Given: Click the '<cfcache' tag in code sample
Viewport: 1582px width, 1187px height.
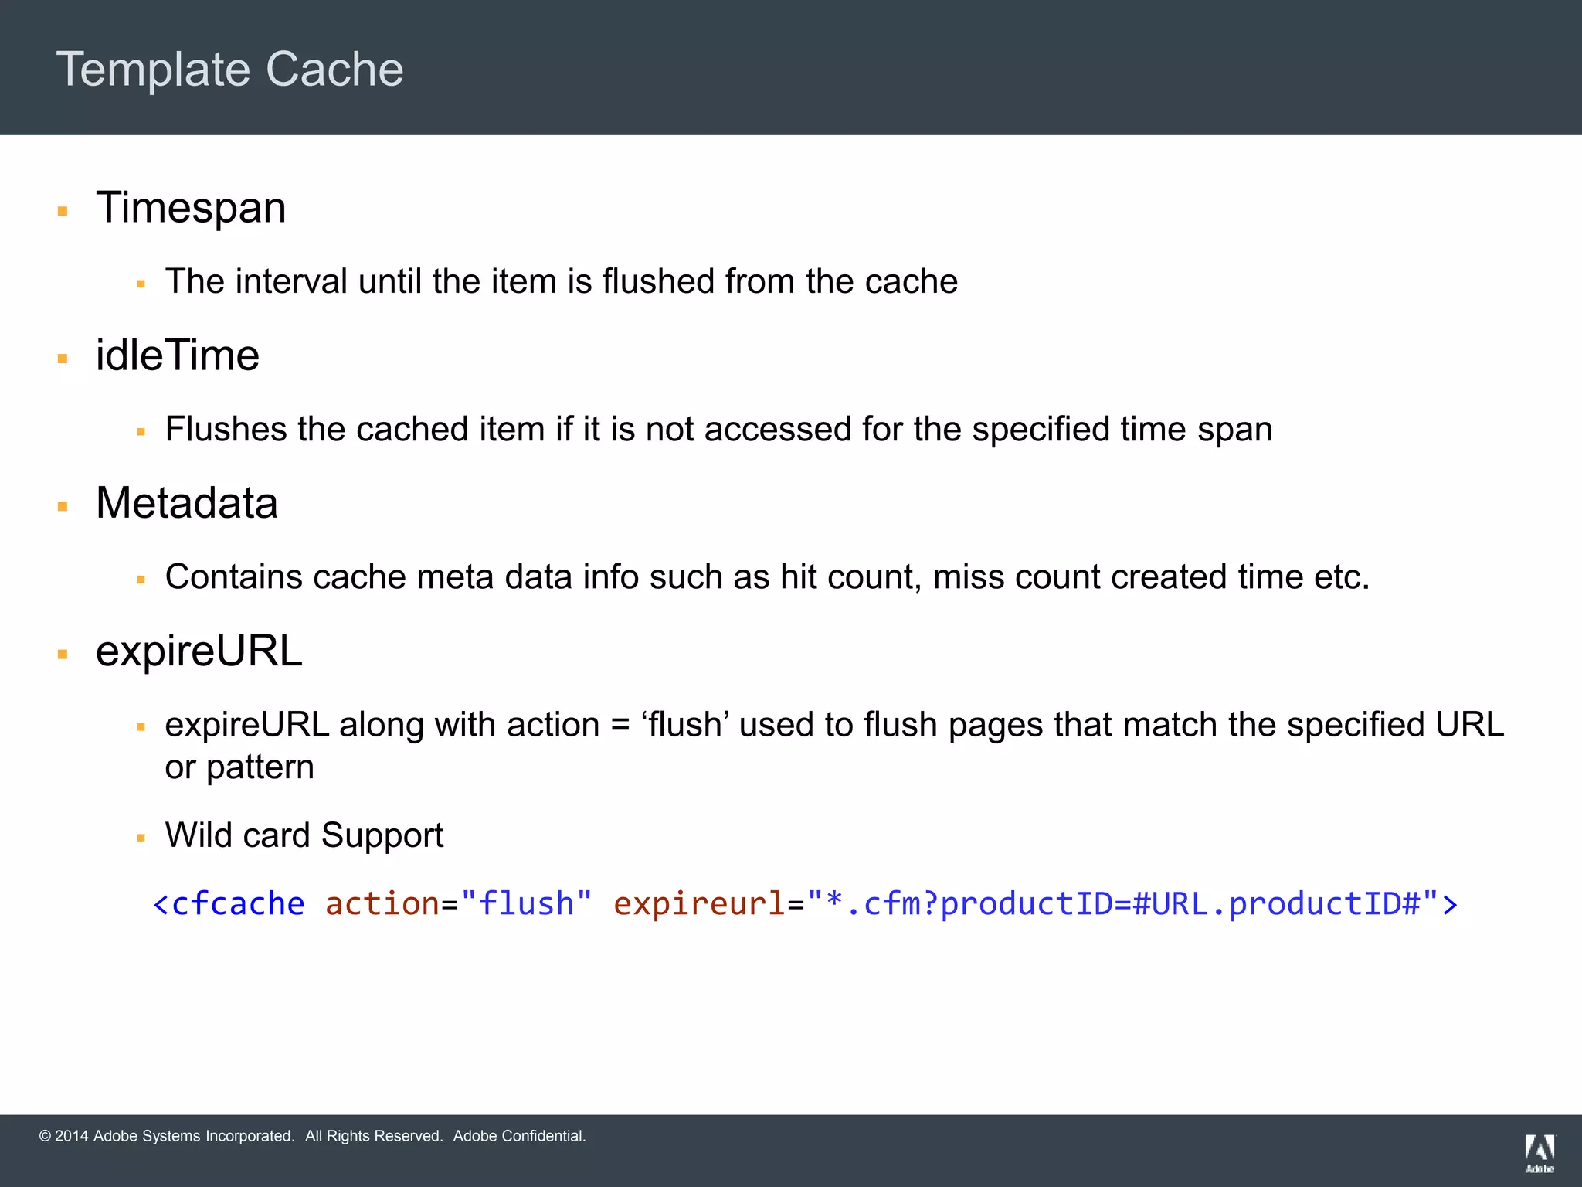Looking at the screenshot, I should (229, 903).
